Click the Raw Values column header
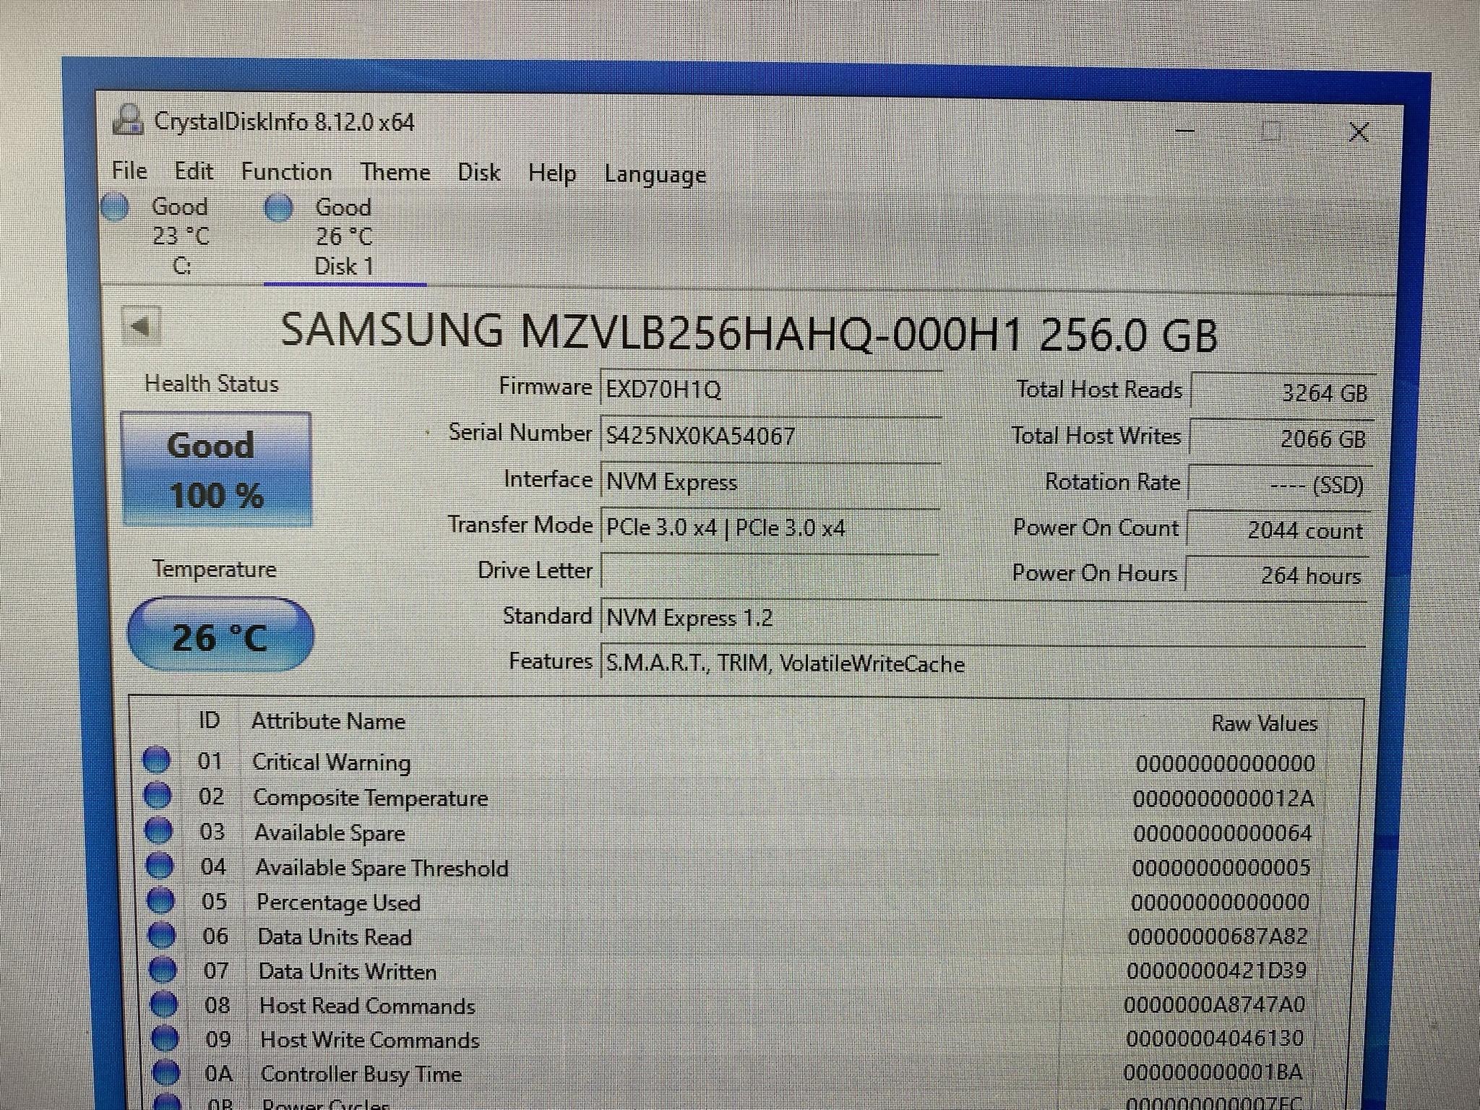Viewport: 1480px width, 1110px height. (1264, 723)
